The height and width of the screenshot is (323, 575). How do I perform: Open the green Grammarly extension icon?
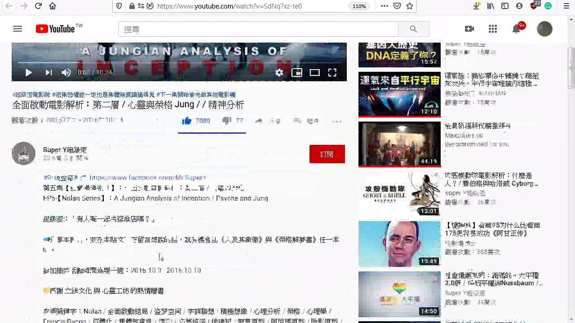pyautogui.click(x=548, y=6)
